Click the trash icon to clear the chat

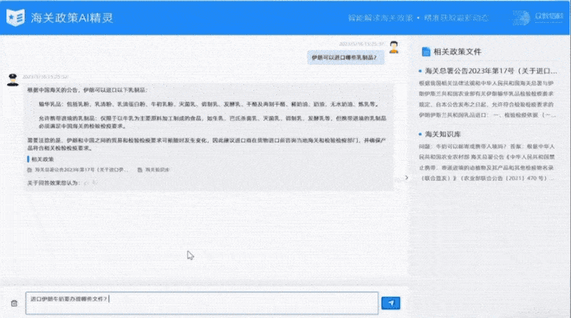(x=14, y=303)
